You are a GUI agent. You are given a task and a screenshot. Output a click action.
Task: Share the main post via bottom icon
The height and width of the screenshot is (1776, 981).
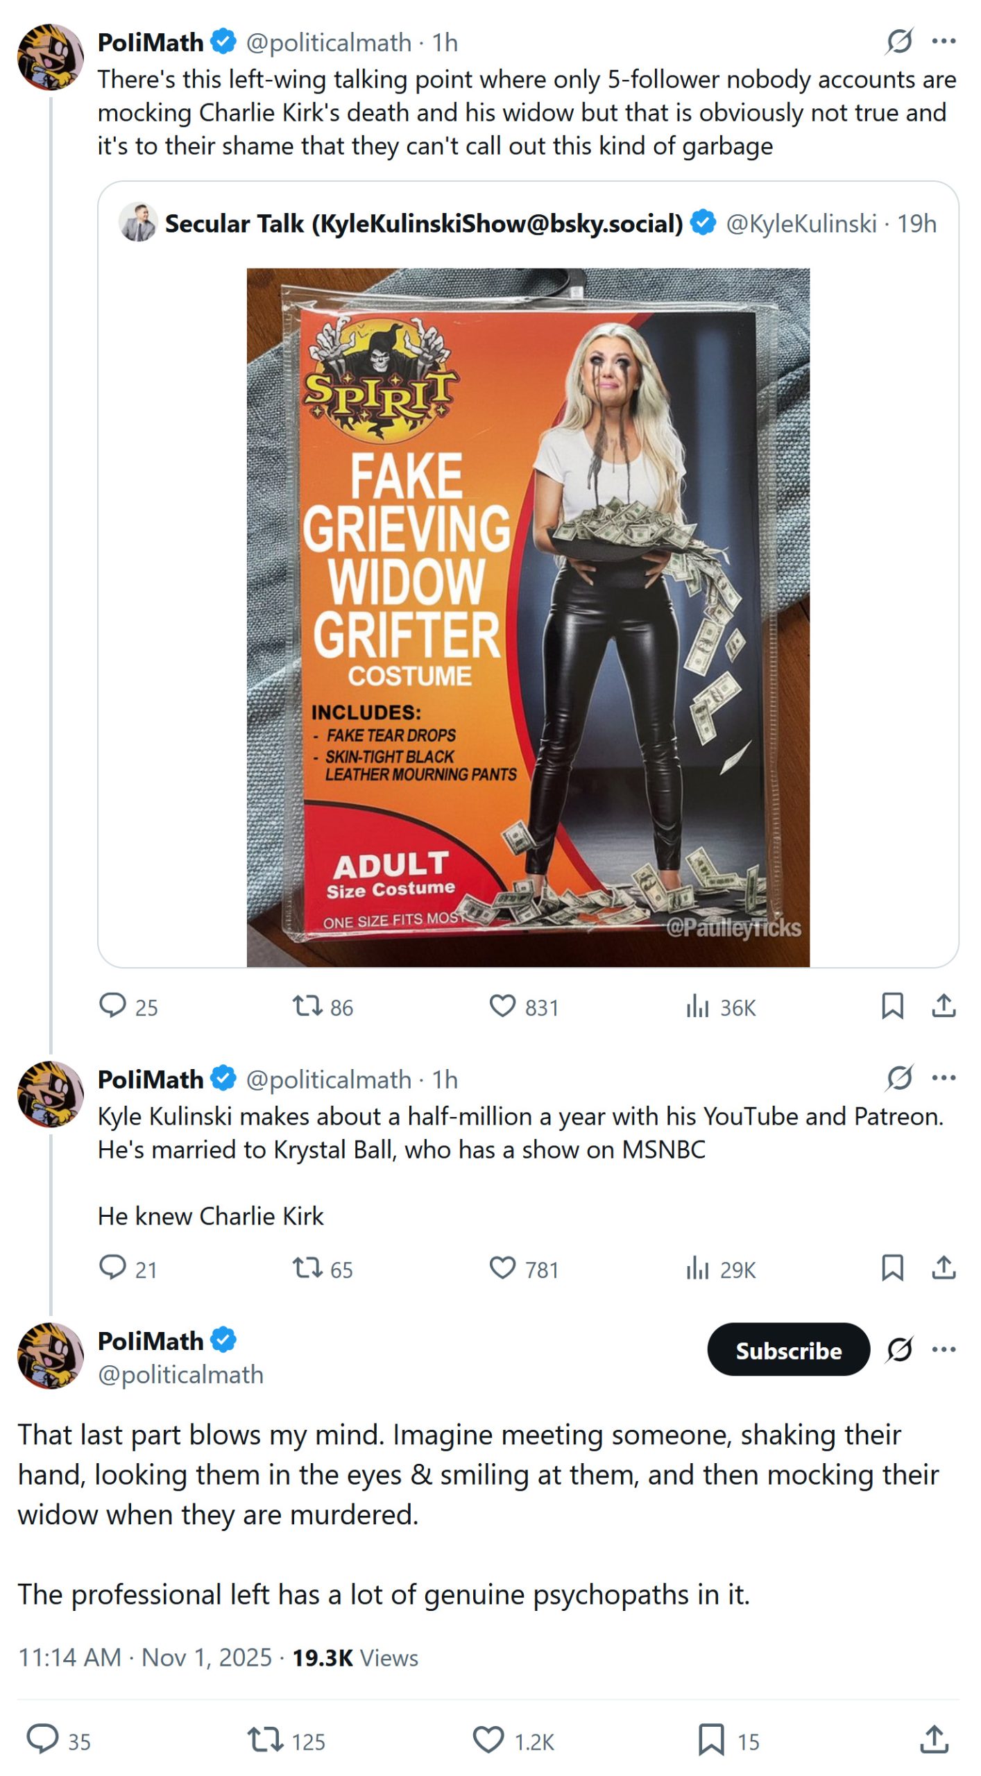pyautogui.click(x=934, y=1740)
